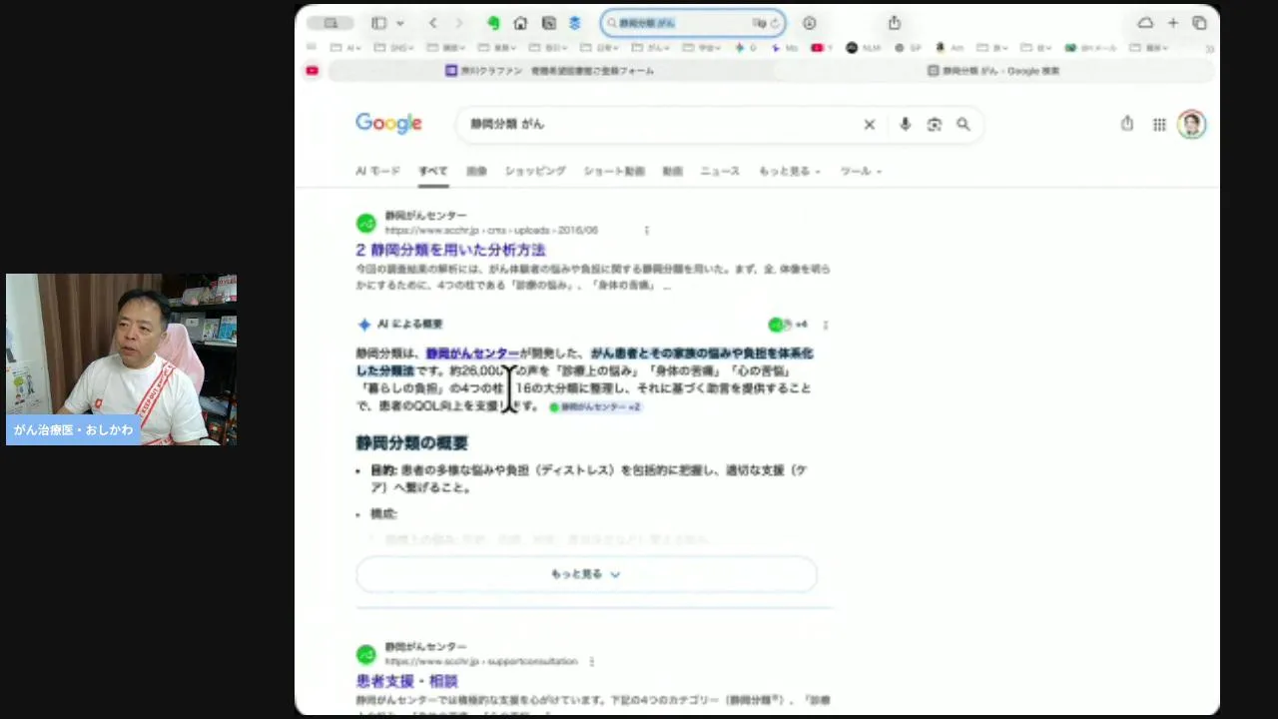Switch to AI モード tab
Viewport: 1278px width, 719px height.
click(377, 171)
